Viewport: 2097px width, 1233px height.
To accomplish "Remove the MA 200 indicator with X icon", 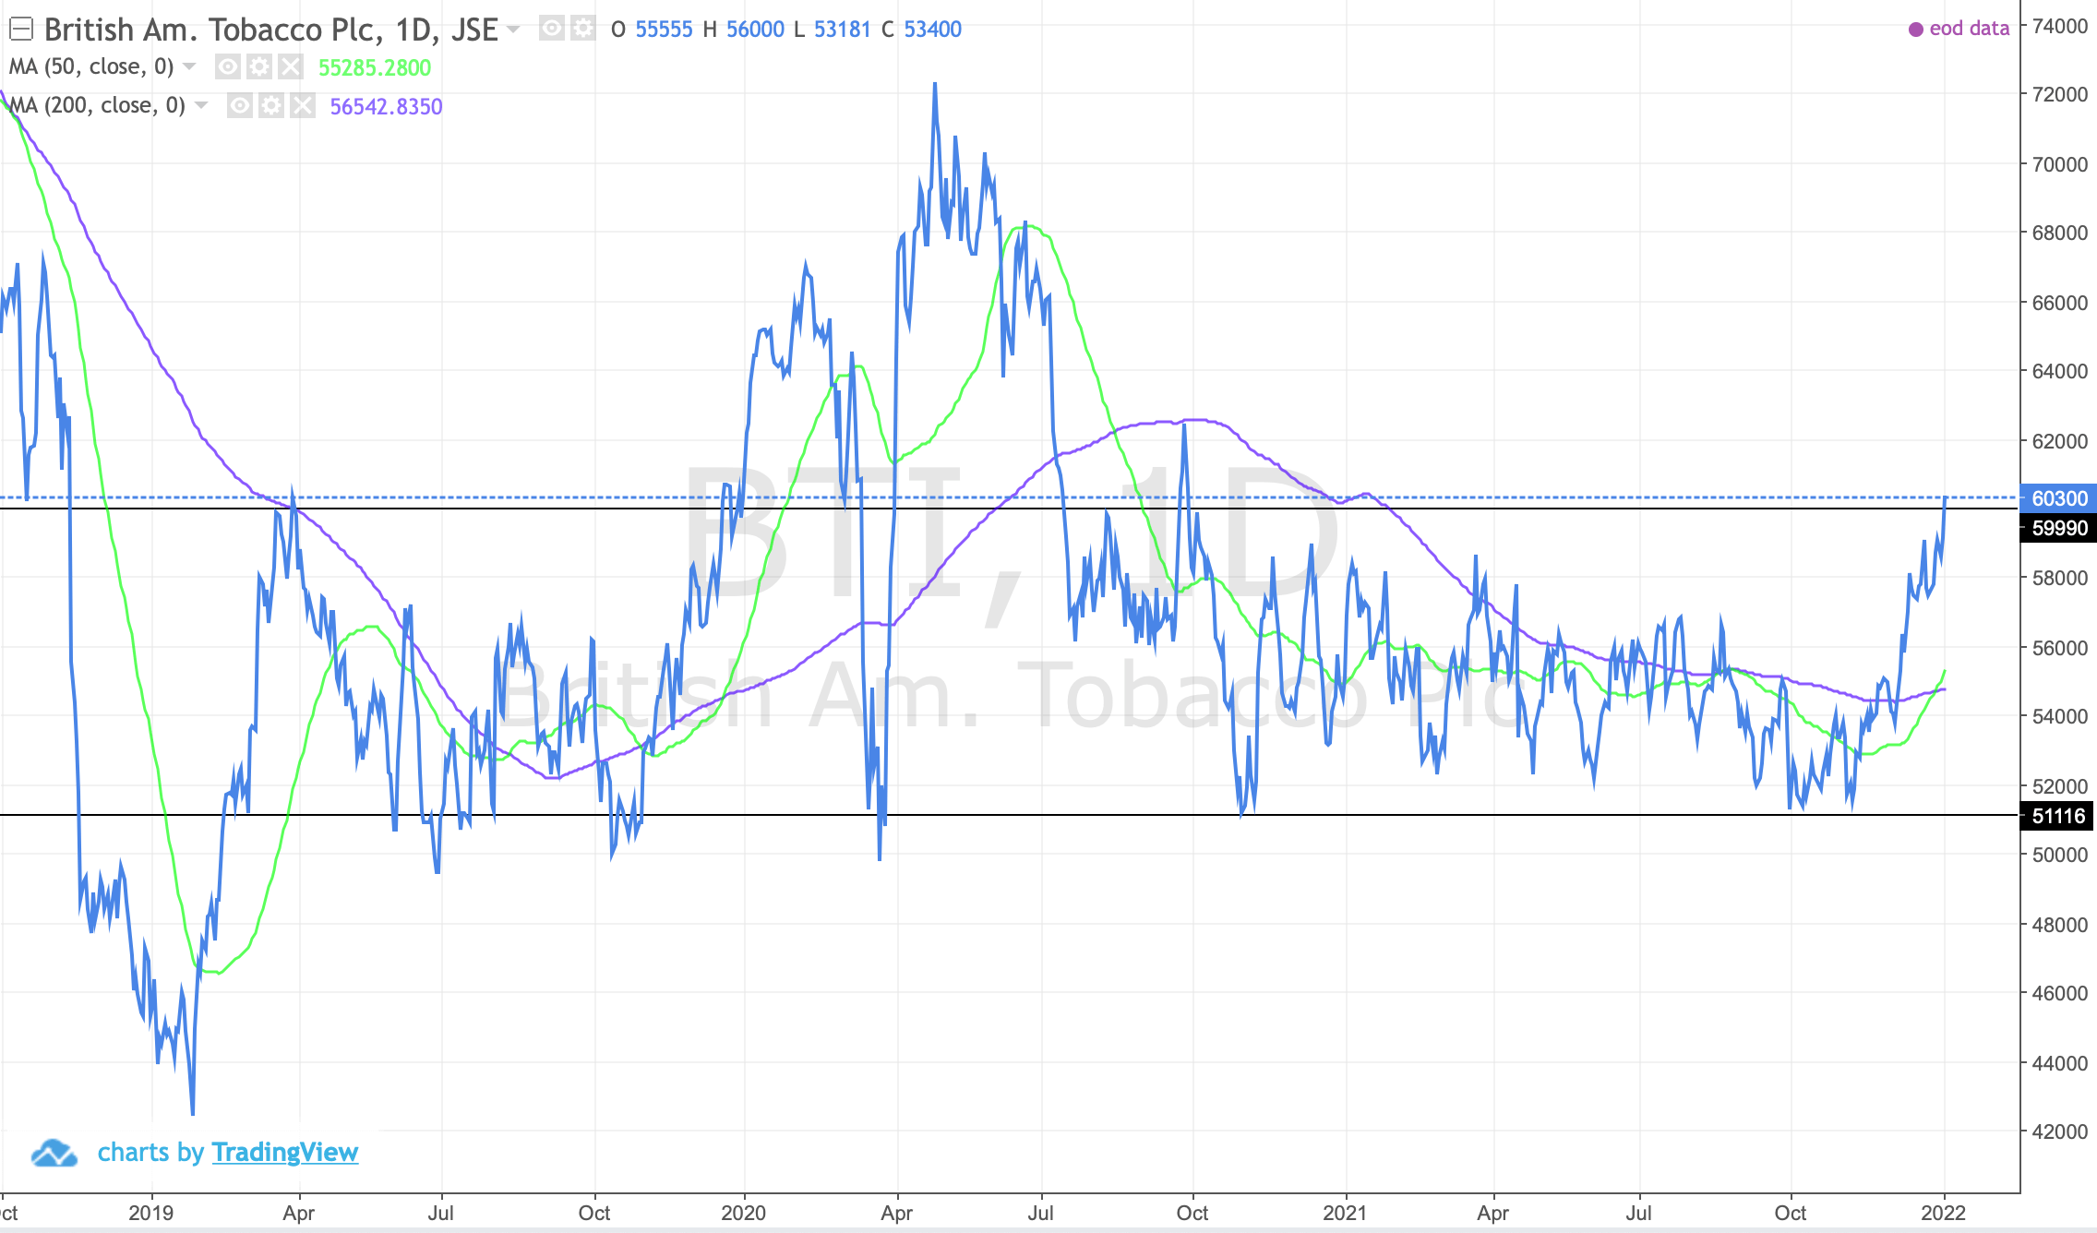I will click(302, 105).
